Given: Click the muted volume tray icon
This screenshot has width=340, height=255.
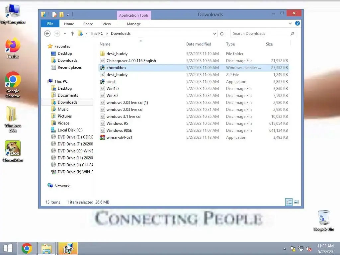Looking at the screenshot, I should pyautogui.click(x=309, y=249).
